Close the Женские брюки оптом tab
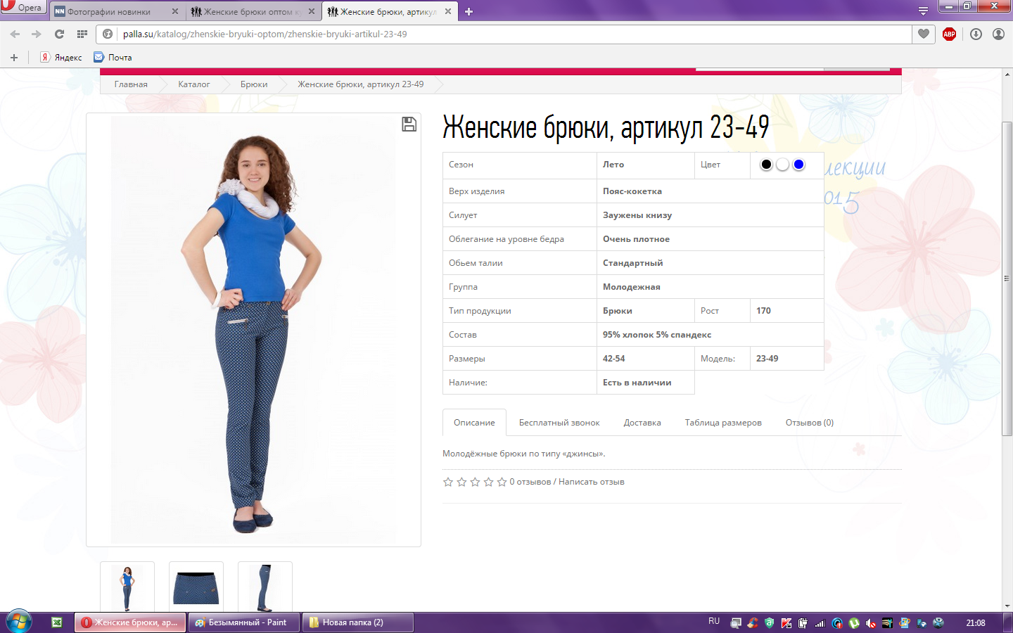 (x=312, y=11)
